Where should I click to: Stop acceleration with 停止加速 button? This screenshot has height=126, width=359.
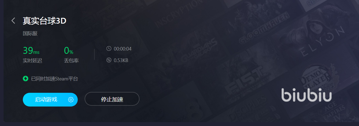pyautogui.click(x=112, y=99)
